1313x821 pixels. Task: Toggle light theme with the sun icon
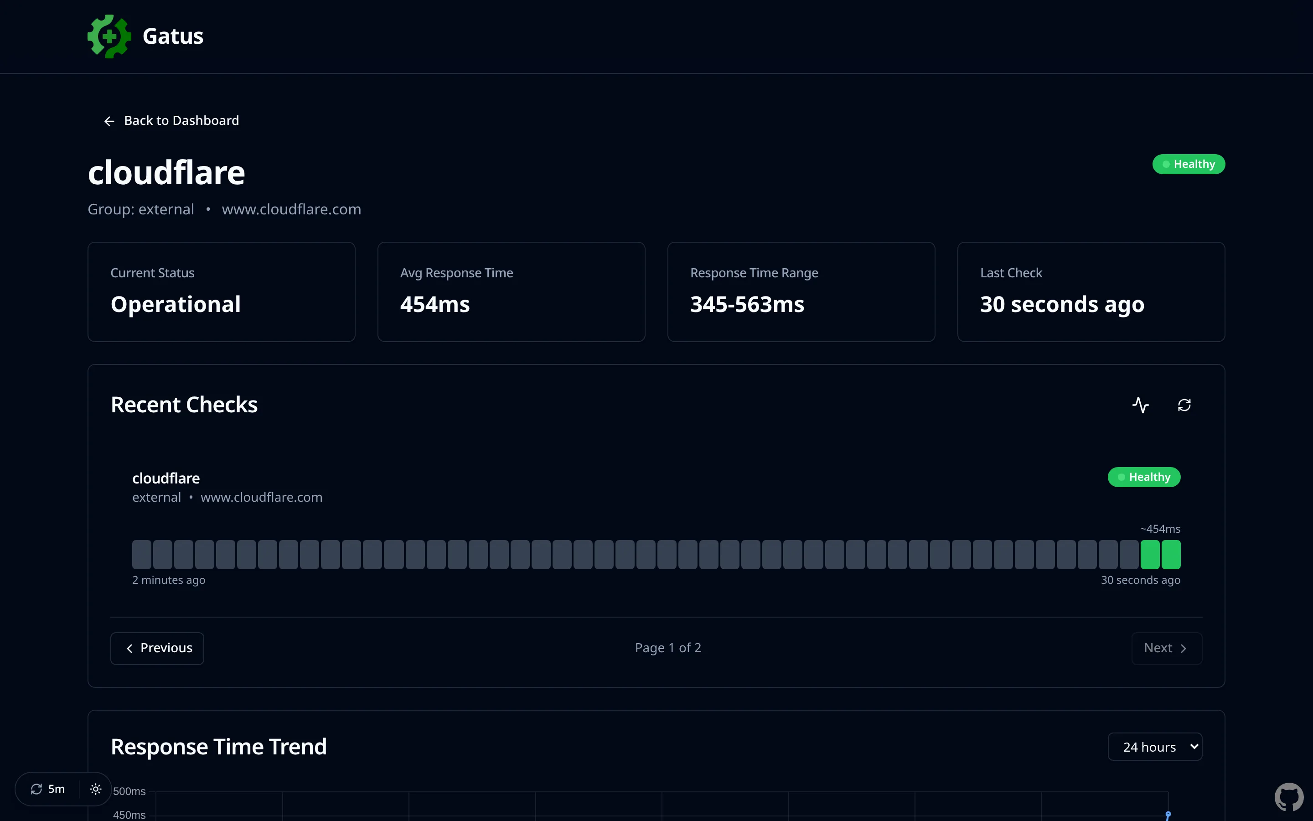coord(95,789)
